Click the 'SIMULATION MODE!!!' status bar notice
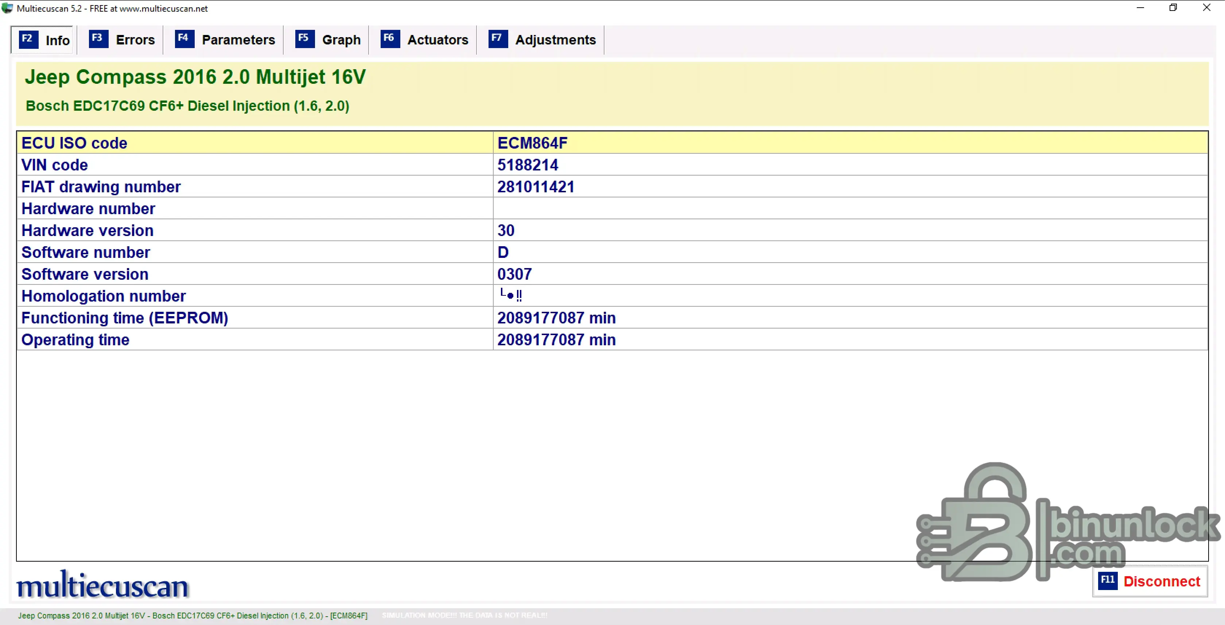Screen dimensions: 1225x625 point(464,615)
